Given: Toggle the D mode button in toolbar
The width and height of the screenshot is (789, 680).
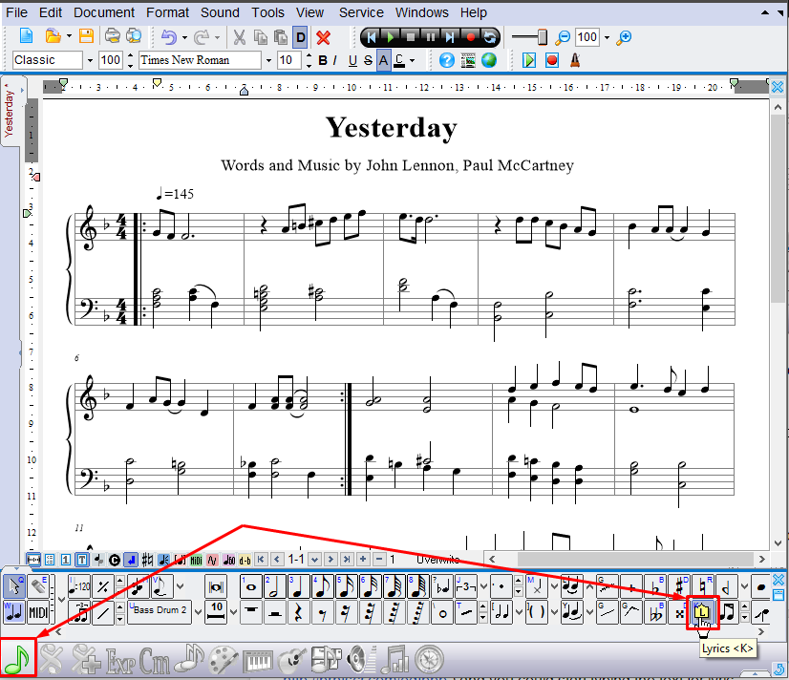Looking at the screenshot, I should click(300, 37).
